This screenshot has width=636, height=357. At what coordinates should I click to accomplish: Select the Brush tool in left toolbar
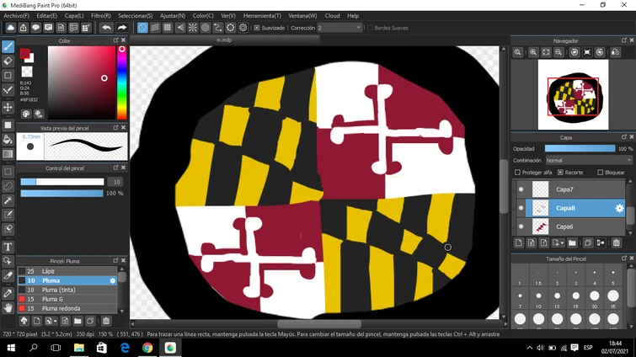8,46
